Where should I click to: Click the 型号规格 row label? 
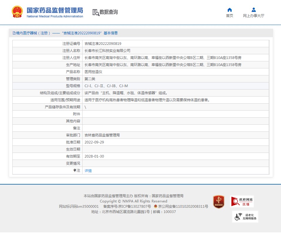click(x=73, y=86)
